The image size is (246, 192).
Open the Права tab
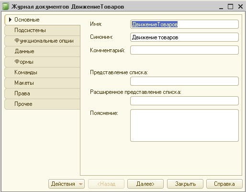pos(43,93)
